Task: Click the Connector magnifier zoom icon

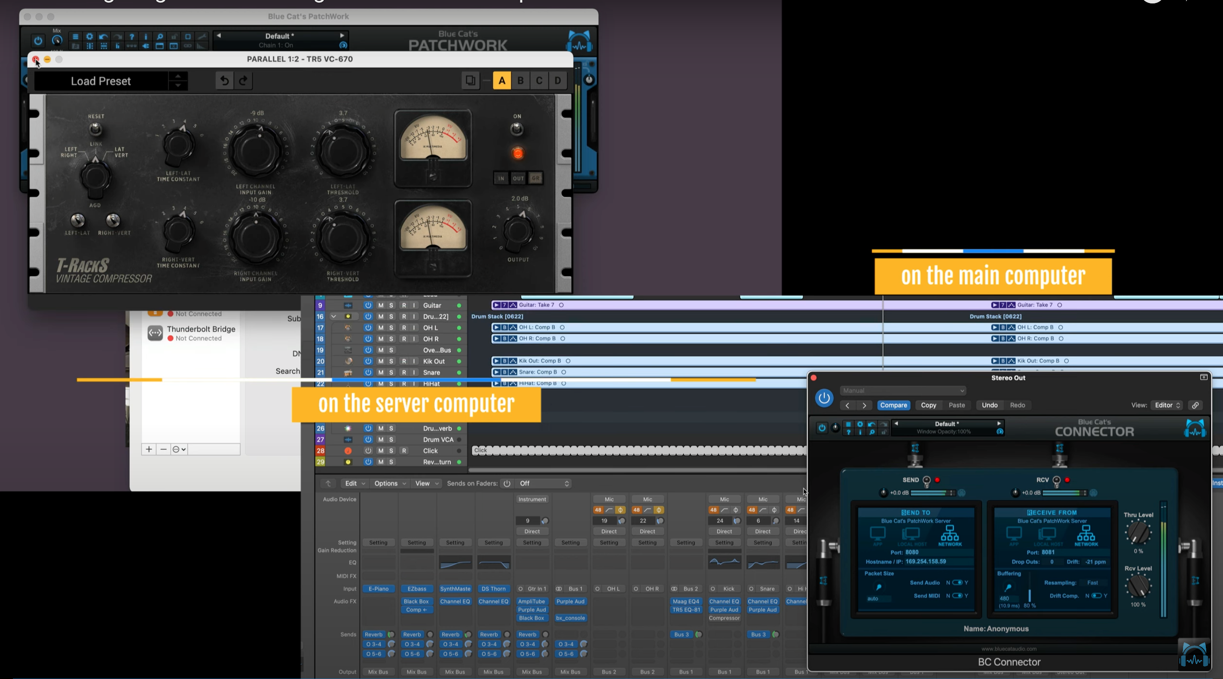Action: 871,432
